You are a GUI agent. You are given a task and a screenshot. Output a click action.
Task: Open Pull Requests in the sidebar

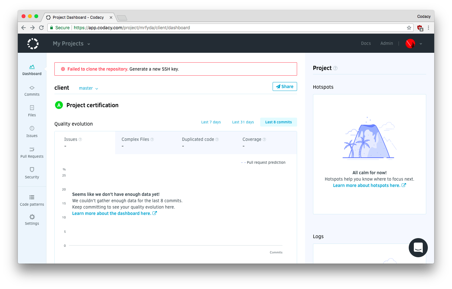coord(32,149)
